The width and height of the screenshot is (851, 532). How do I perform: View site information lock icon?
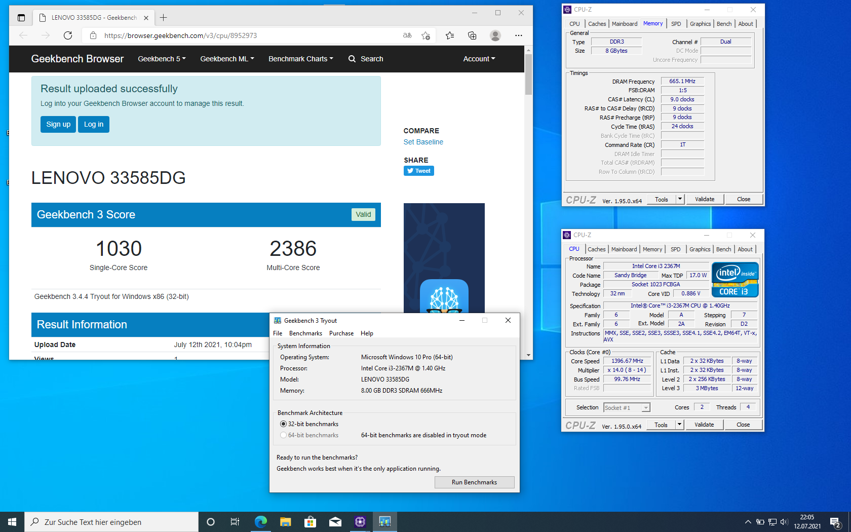[93, 35]
